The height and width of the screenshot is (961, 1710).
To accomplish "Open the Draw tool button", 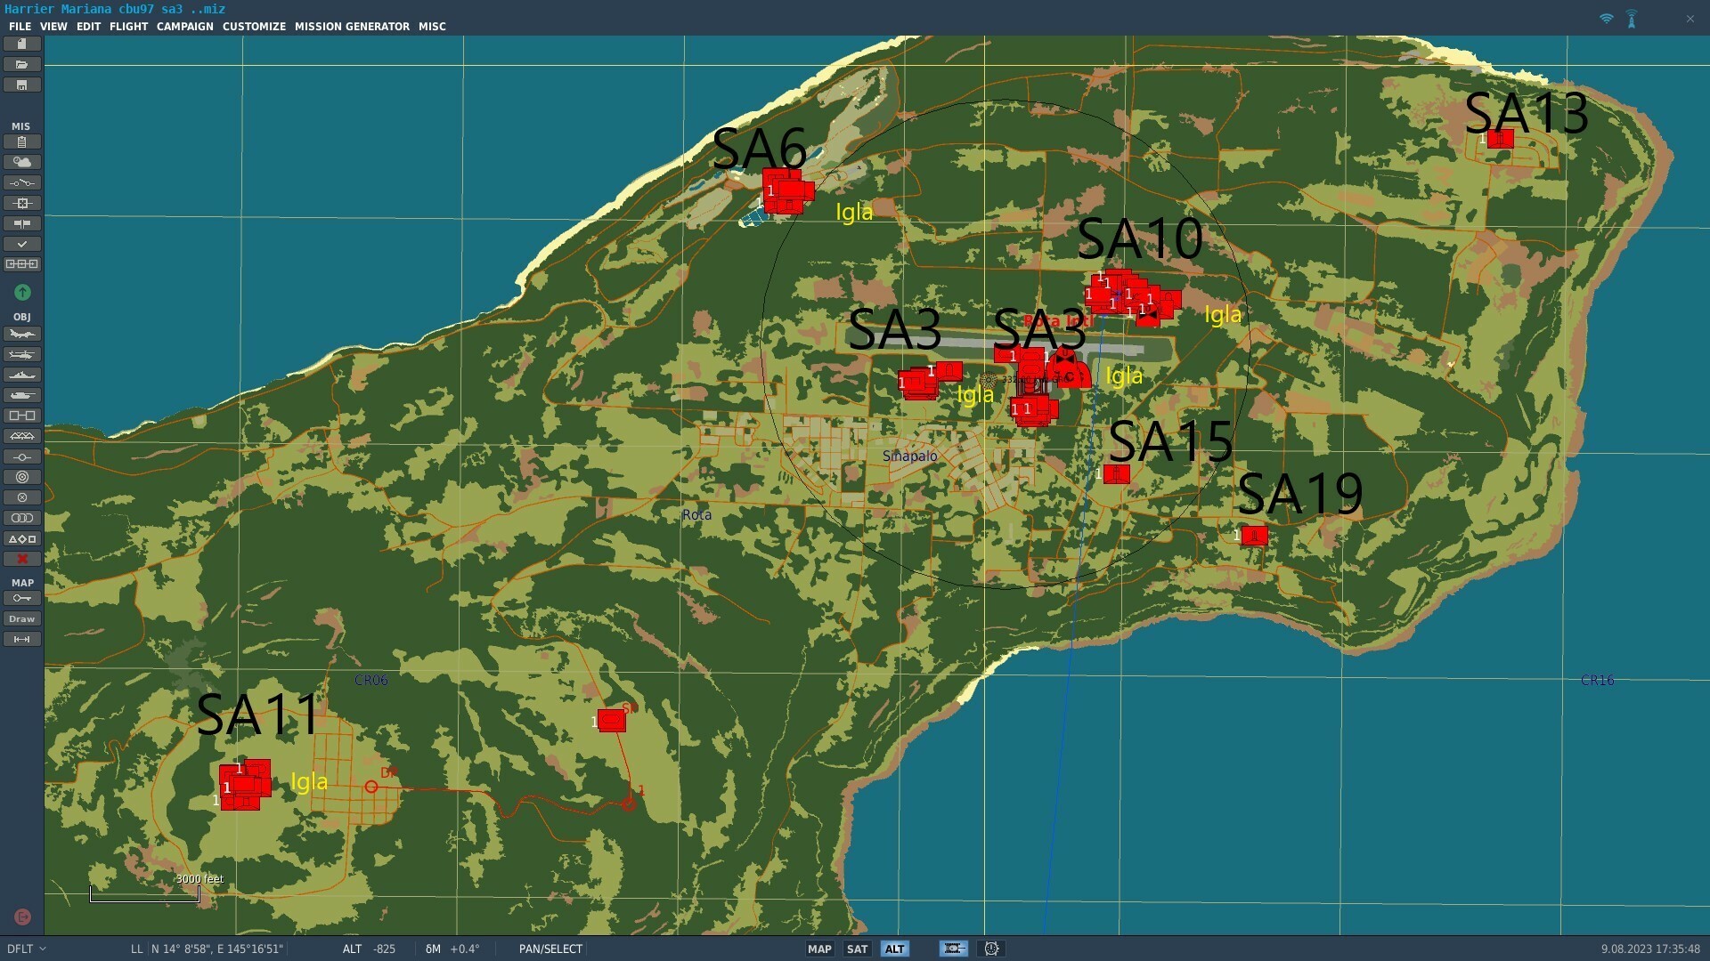I will (x=21, y=619).
